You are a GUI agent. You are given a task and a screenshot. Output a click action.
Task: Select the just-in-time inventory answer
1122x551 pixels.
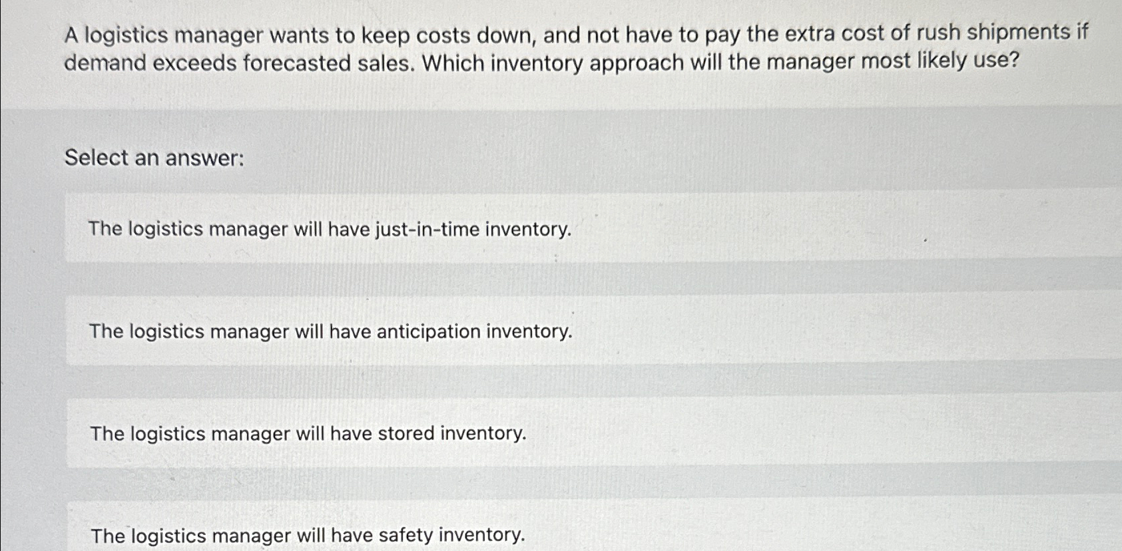click(331, 230)
